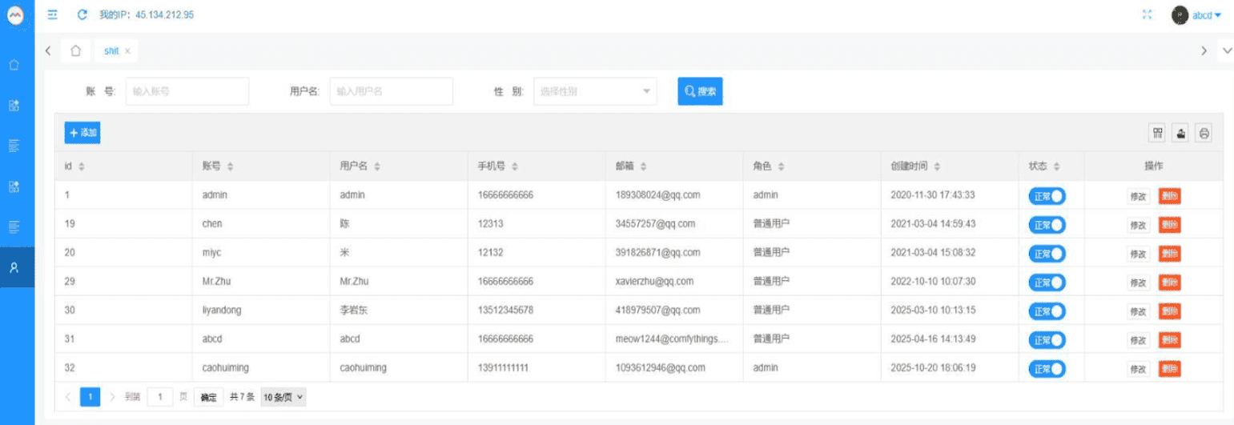1234x425 pixels.
Task: Click the add user button
Action: coord(82,133)
